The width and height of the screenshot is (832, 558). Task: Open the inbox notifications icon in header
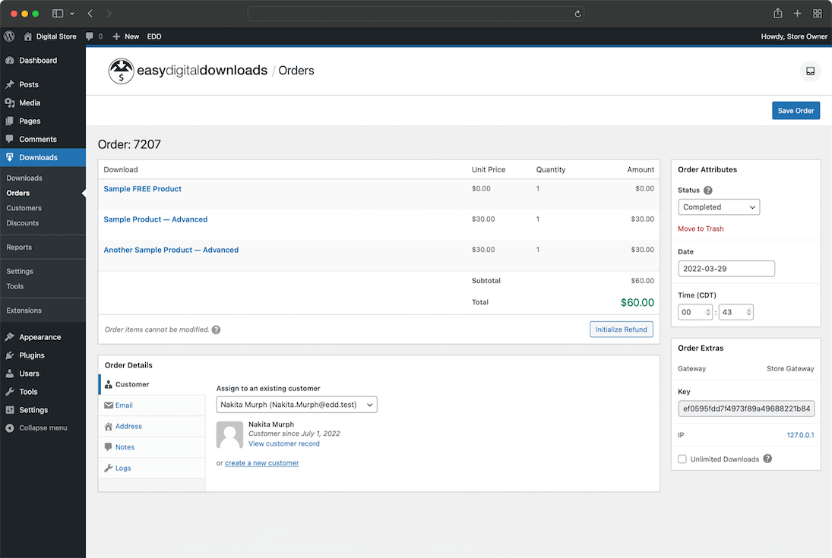coord(810,71)
